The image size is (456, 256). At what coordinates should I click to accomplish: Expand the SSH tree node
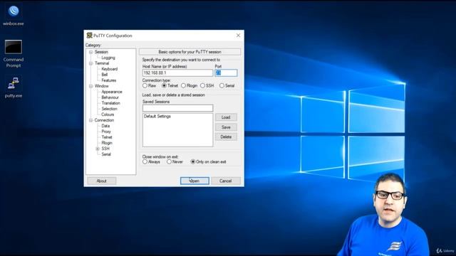tap(98, 149)
